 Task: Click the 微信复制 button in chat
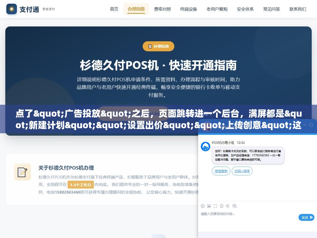pos(221,171)
